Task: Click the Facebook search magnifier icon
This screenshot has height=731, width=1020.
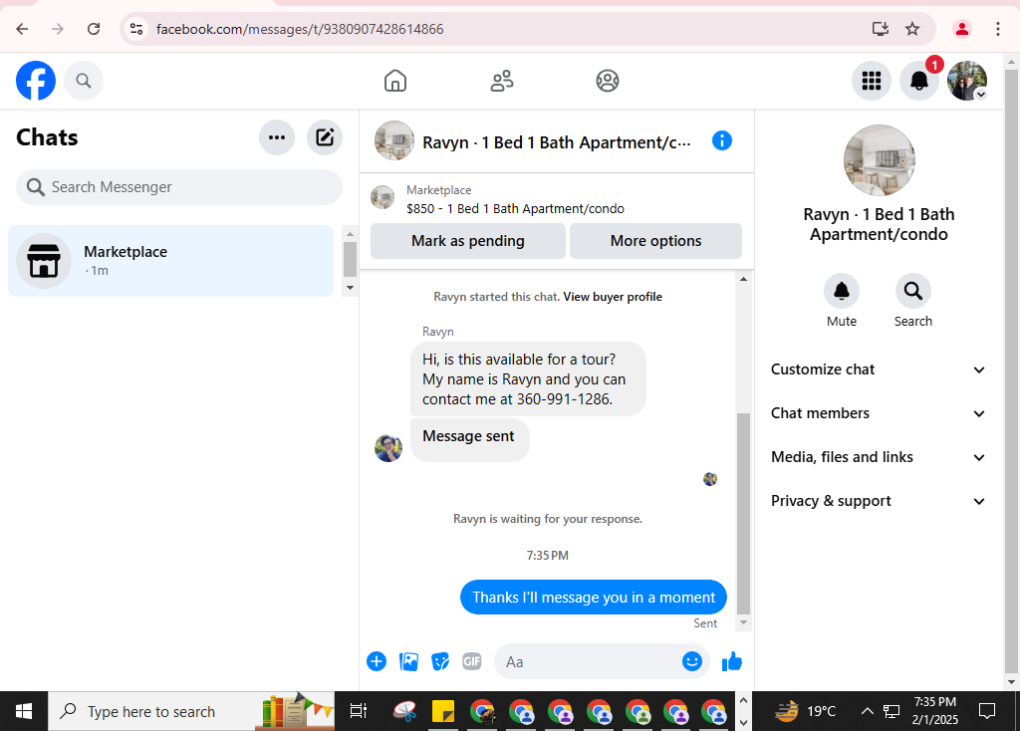Action: point(84,81)
